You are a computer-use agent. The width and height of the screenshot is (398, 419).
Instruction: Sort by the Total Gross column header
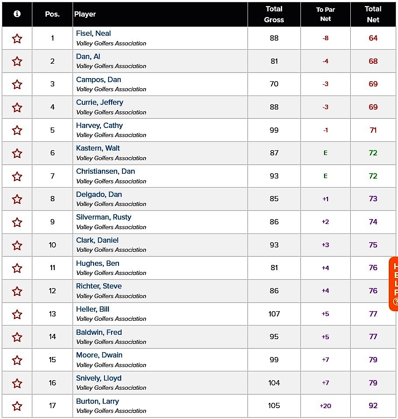pyautogui.click(x=274, y=14)
